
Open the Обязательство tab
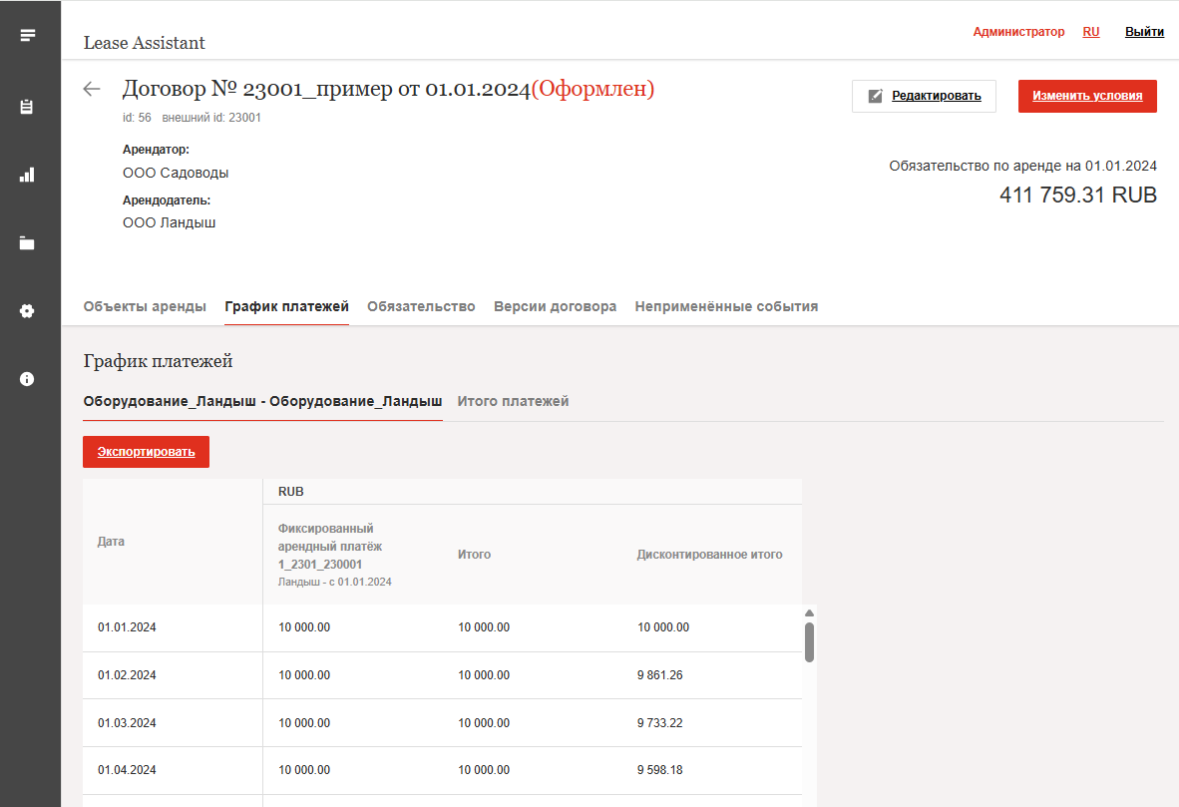pos(421,306)
